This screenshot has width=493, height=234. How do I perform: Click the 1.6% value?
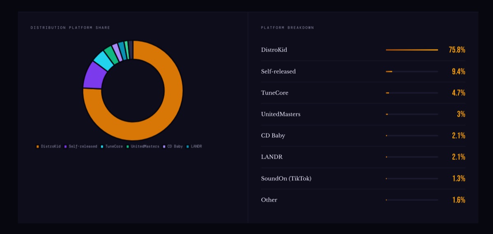point(458,199)
